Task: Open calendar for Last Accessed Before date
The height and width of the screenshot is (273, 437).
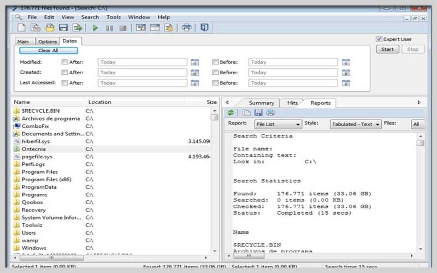Action: pyautogui.click(x=346, y=83)
